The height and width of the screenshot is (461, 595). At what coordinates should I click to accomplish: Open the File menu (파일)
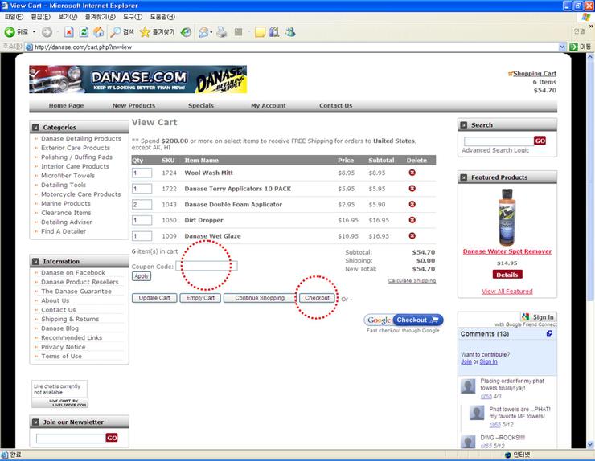[14, 17]
